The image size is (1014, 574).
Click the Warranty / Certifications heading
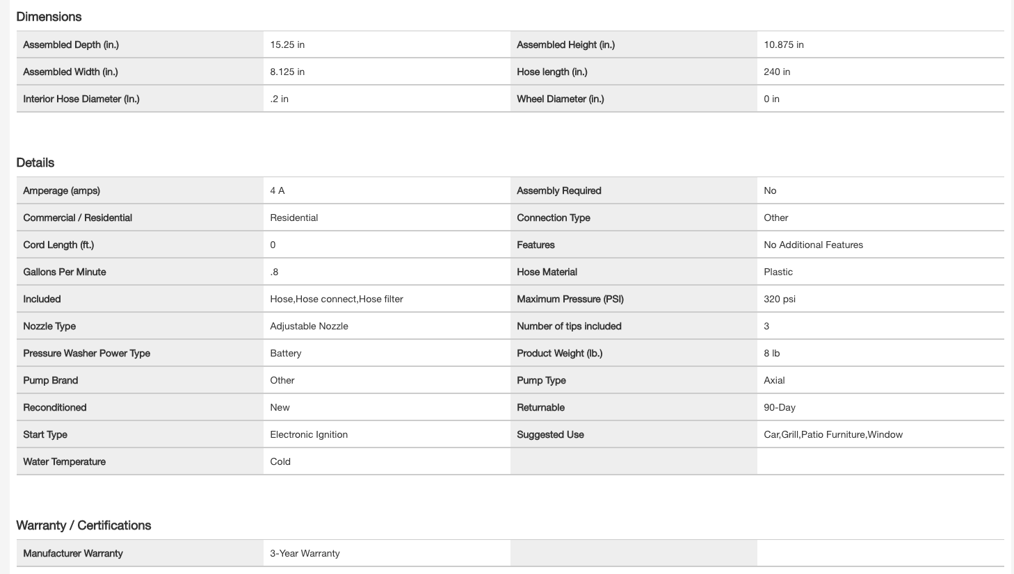(83, 525)
